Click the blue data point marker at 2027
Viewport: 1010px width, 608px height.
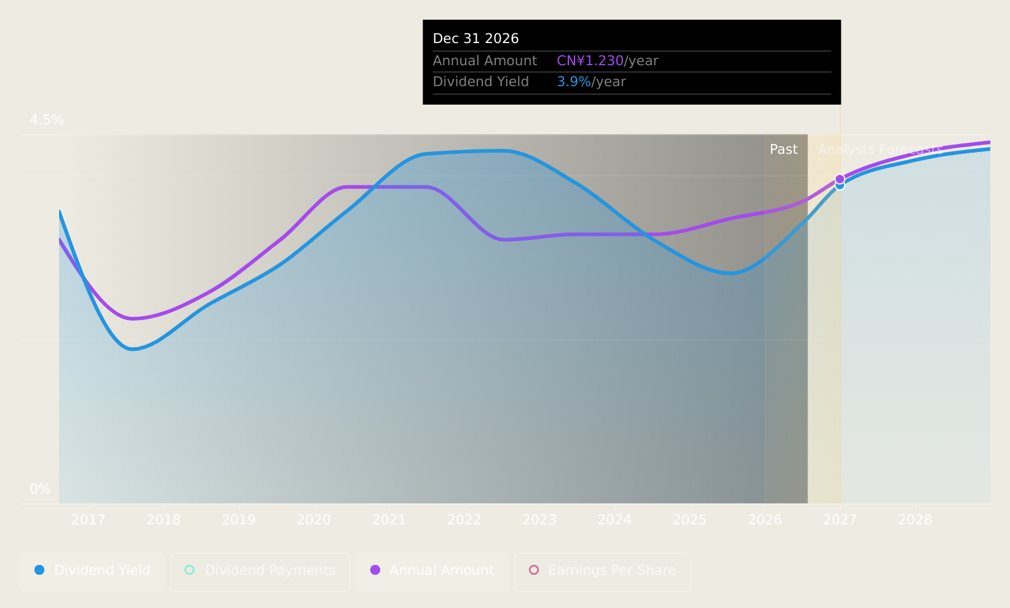pyautogui.click(x=840, y=185)
